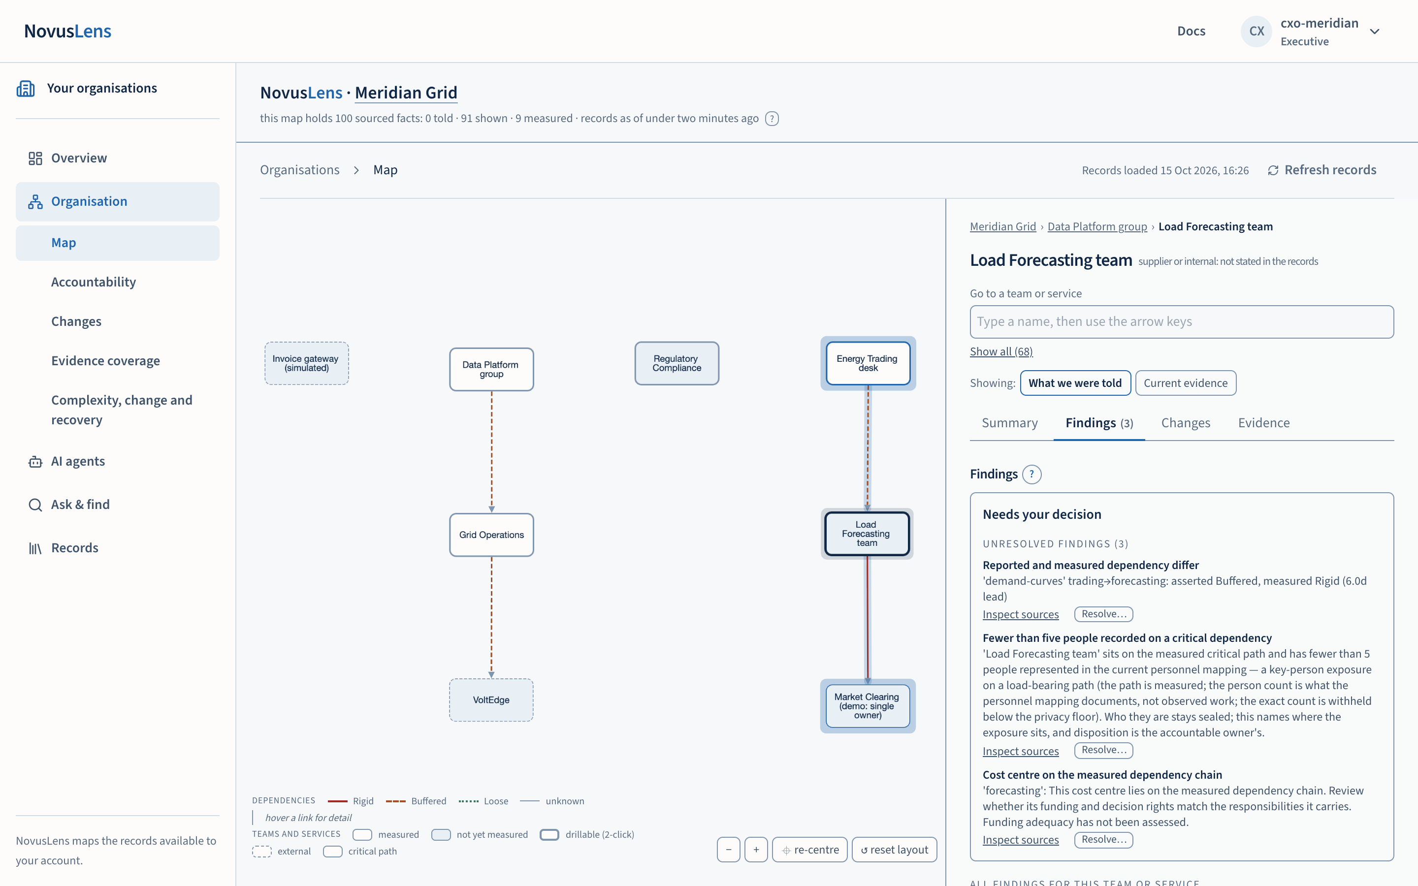Click the reset layout button
Image resolution: width=1418 pixels, height=886 pixels.
click(894, 850)
